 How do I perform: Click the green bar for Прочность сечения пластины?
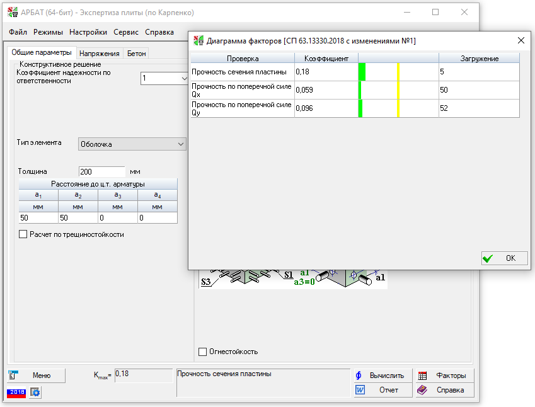point(362,72)
